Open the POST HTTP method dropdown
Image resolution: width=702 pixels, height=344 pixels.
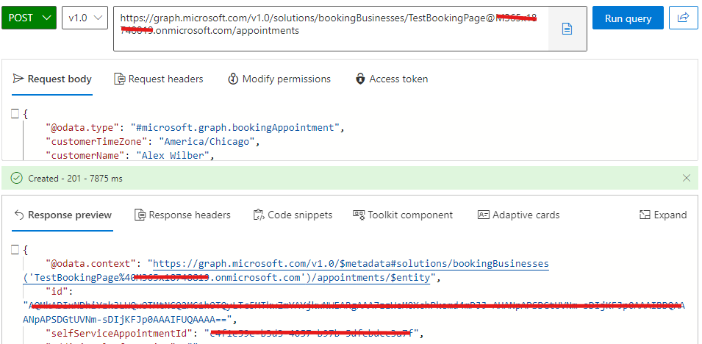29,18
